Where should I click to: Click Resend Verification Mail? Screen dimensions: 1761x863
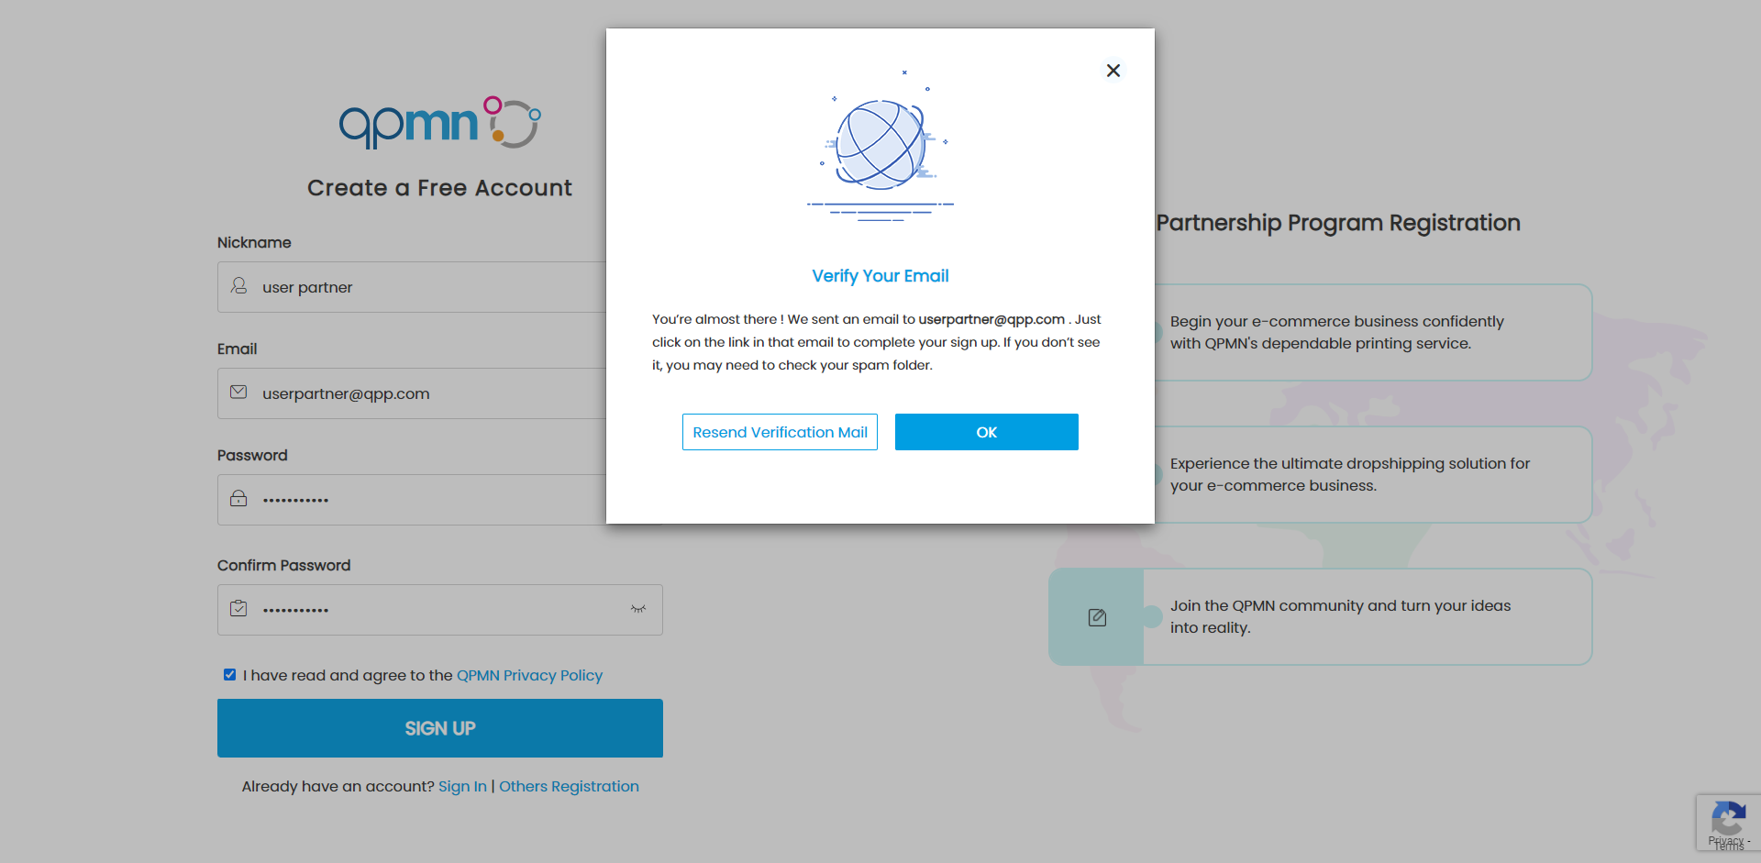(x=780, y=432)
